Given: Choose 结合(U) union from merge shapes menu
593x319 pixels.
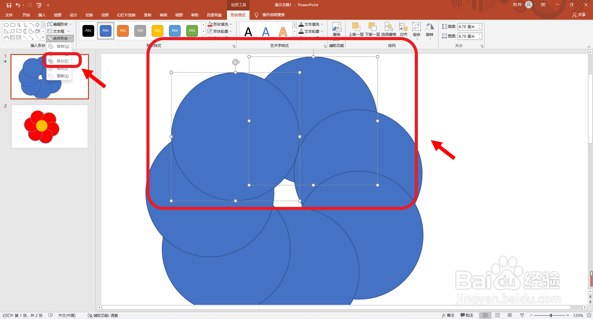Looking at the screenshot, I should click(59, 46).
